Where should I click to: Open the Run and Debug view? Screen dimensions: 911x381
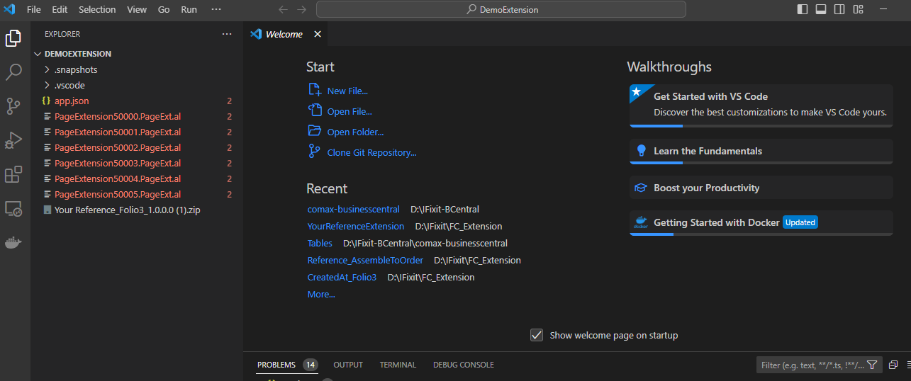[x=14, y=140]
